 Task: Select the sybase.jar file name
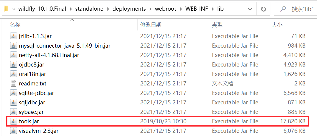tap(31, 112)
